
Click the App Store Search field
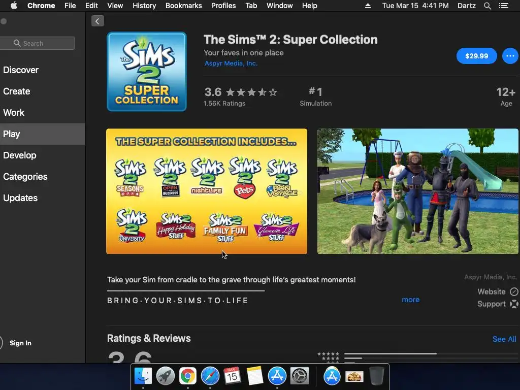pos(37,43)
